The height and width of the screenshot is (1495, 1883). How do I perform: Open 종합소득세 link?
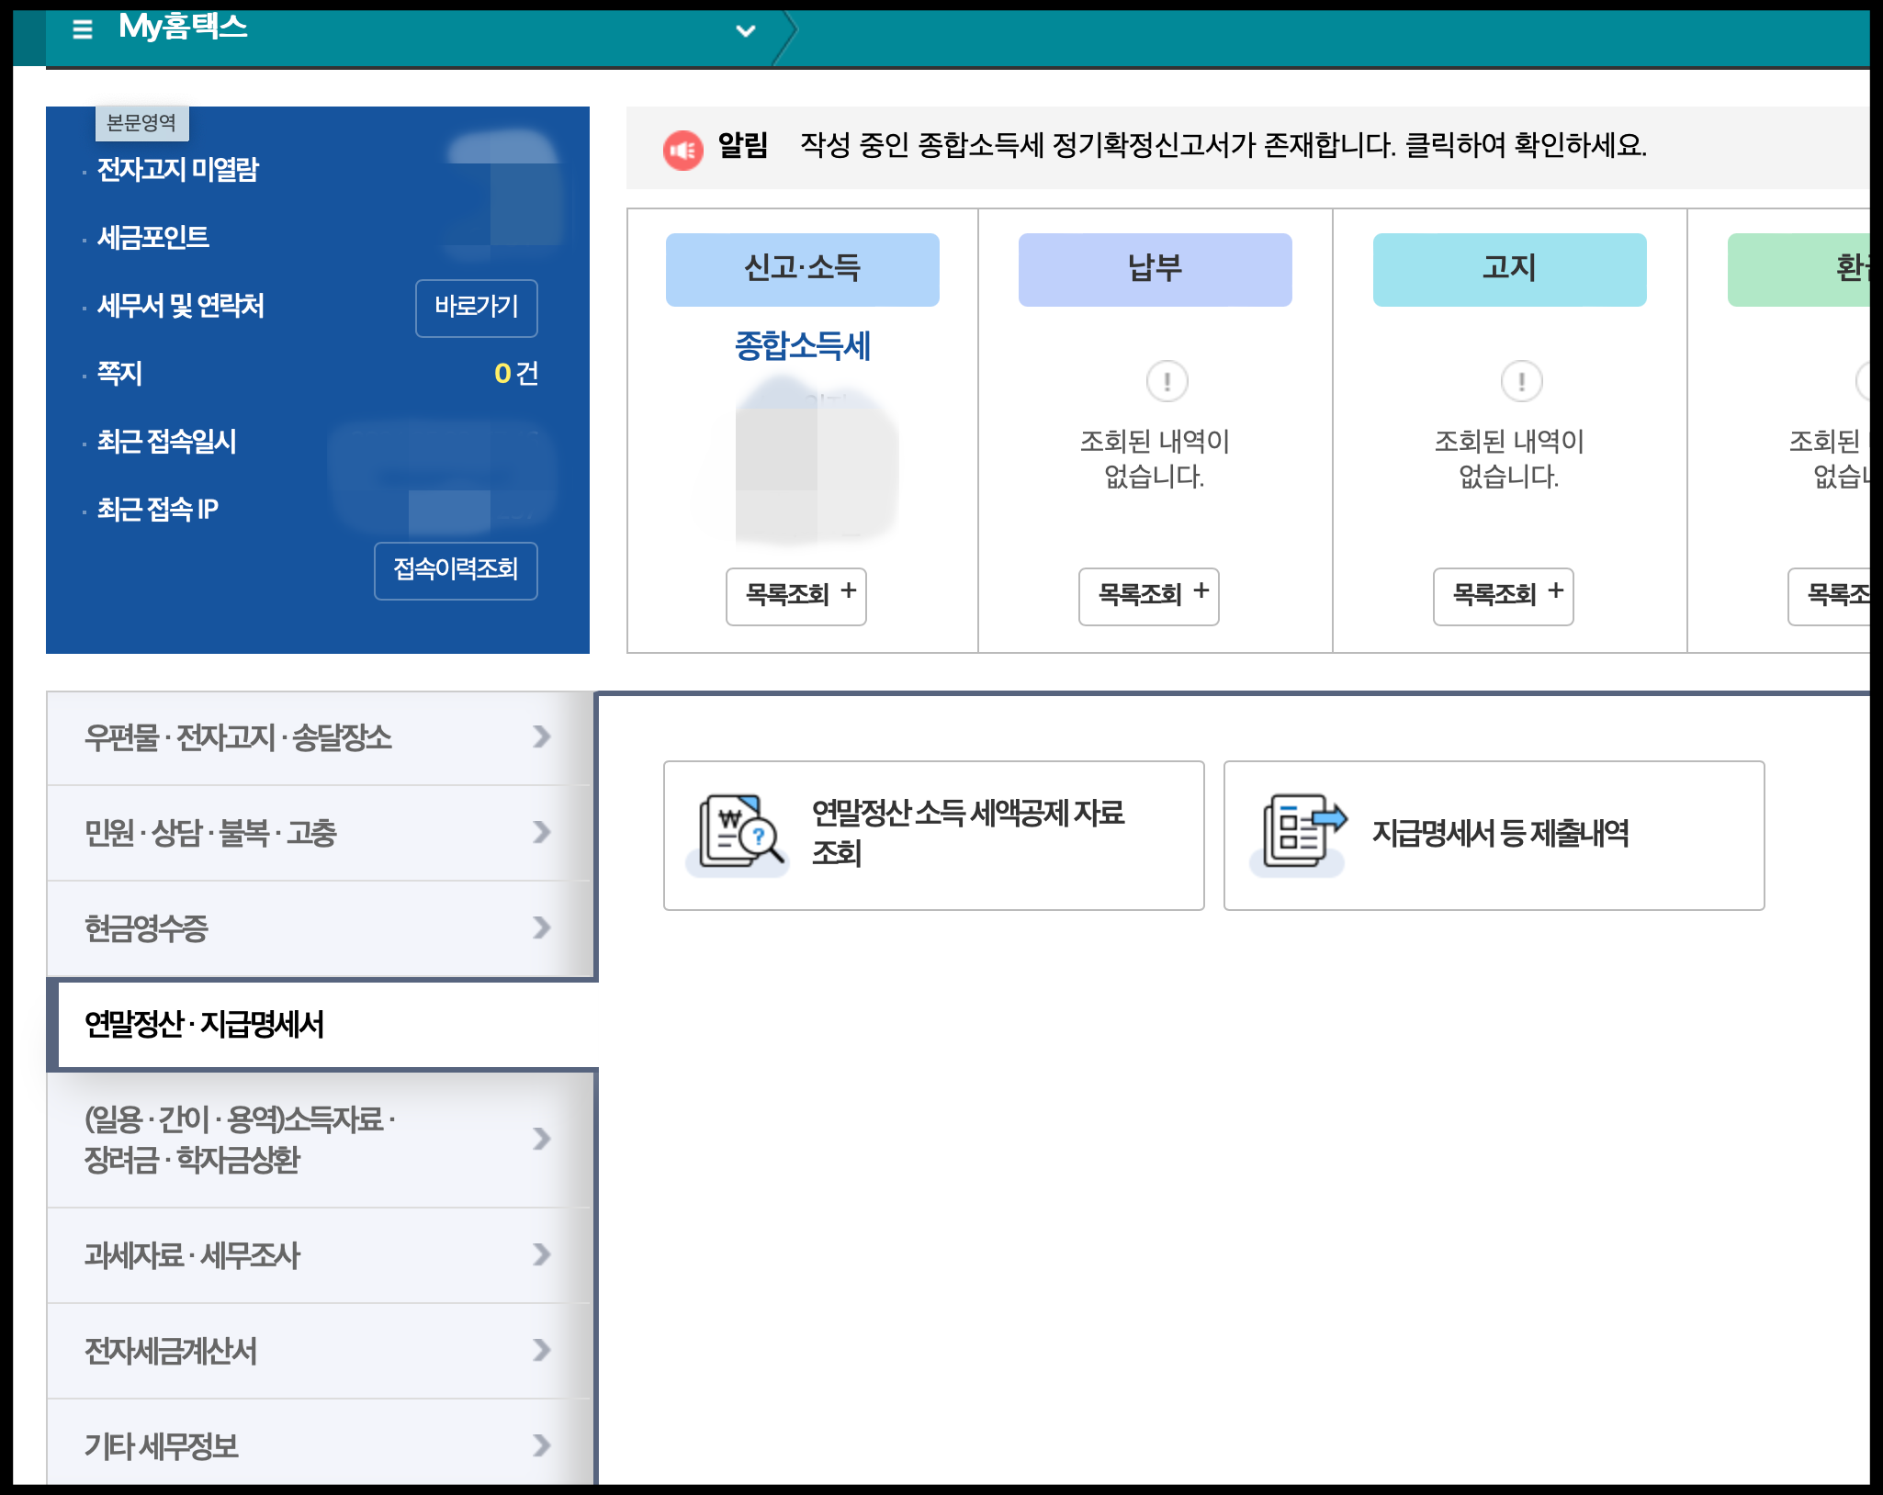(802, 346)
